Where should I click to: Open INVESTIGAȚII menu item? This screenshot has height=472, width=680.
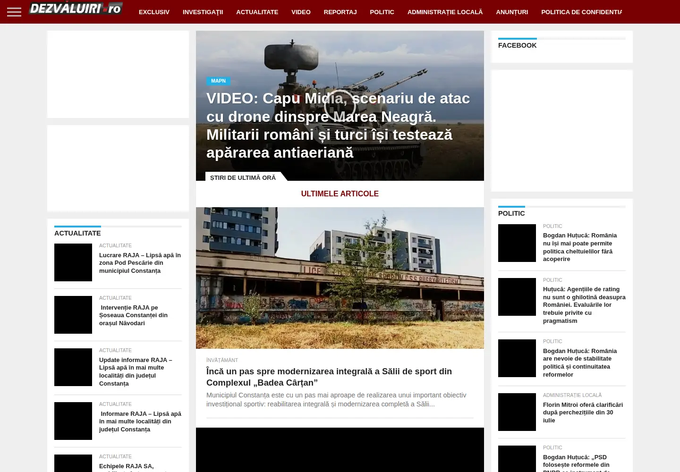(x=203, y=12)
